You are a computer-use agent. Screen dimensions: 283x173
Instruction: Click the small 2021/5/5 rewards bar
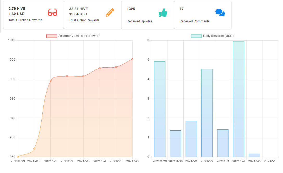click(x=254, y=155)
